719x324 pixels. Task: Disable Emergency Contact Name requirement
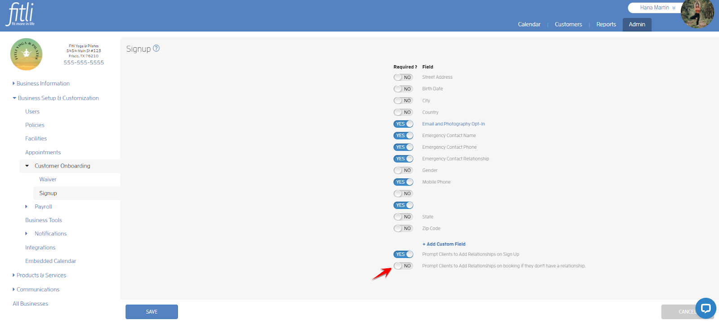tap(403, 135)
